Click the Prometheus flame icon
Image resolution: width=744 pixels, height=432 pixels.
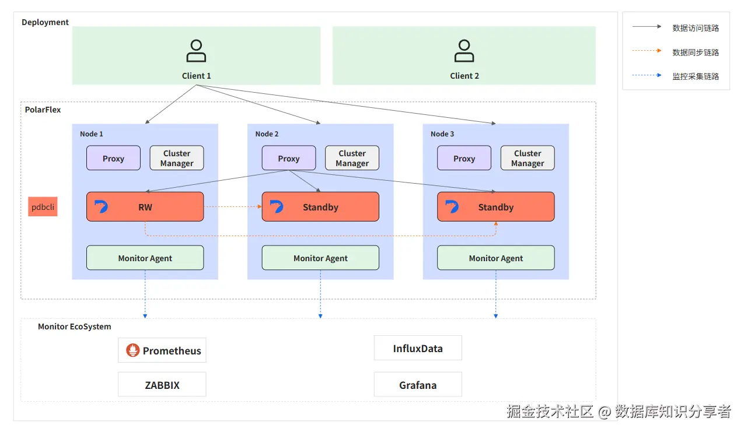[133, 350]
